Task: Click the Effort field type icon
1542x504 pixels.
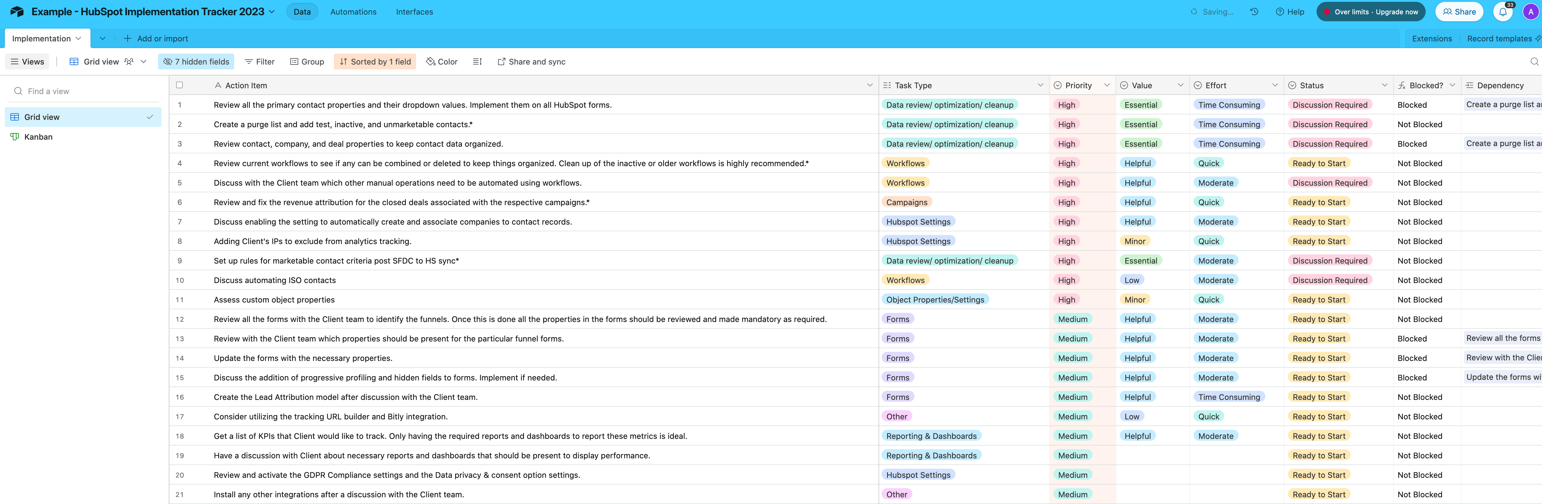Action: (x=1198, y=86)
